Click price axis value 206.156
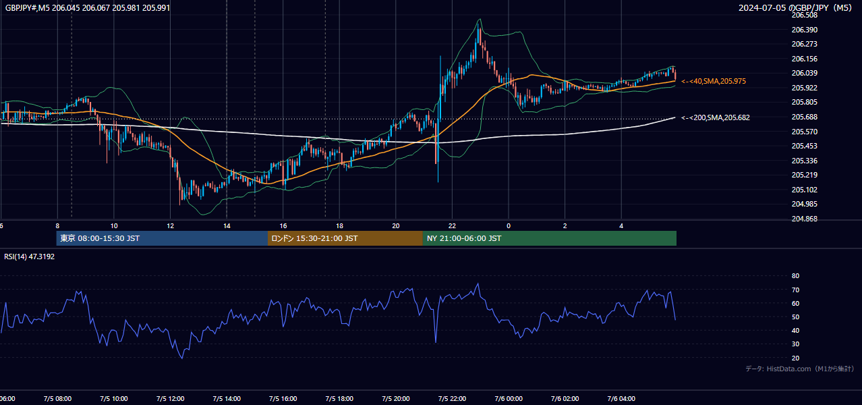Screen dimensions: 862x405 (x=804, y=59)
